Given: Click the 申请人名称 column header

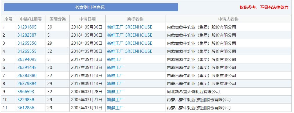Looking at the screenshot, I should point(228,19).
